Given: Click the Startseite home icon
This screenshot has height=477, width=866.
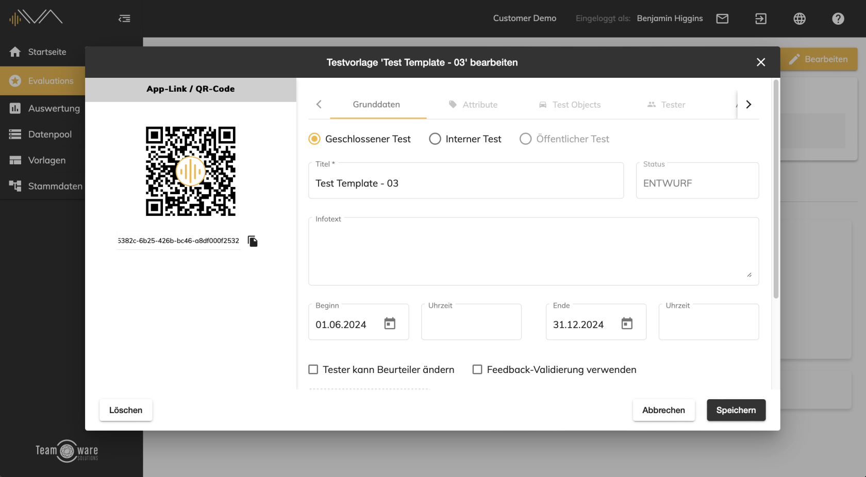Looking at the screenshot, I should coord(15,52).
